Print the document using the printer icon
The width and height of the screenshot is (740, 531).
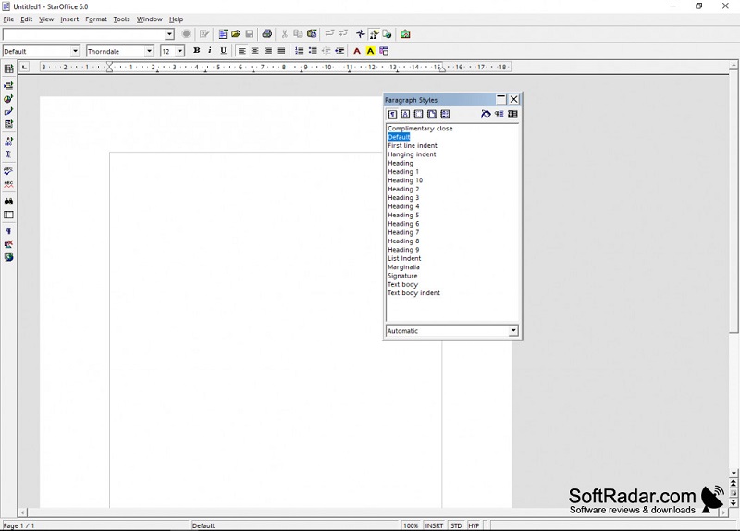click(x=267, y=34)
